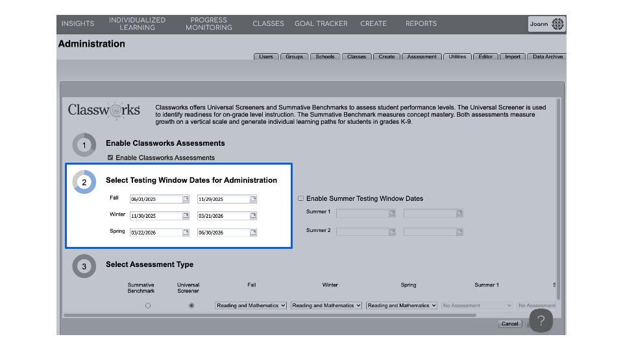This screenshot has height=350, width=623.
Task: Open calendar picker for Spring end date
Action: point(253,232)
